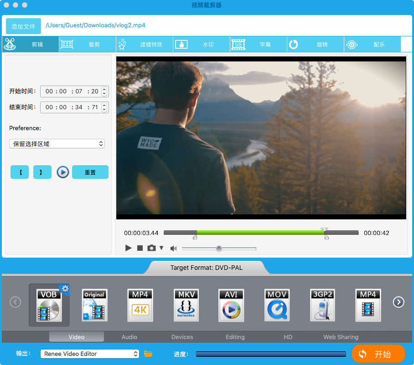The width and height of the screenshot is (414, 365).
Task: Select the MOV QuickTime format icon
Action: pos(277,305)
